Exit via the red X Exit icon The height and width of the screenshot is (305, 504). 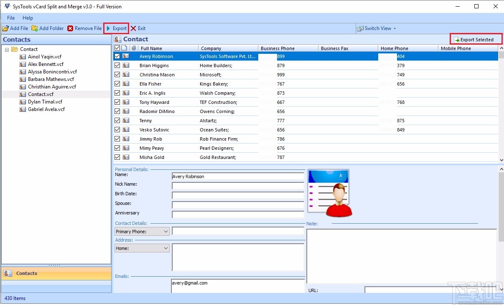click(133, 28)
